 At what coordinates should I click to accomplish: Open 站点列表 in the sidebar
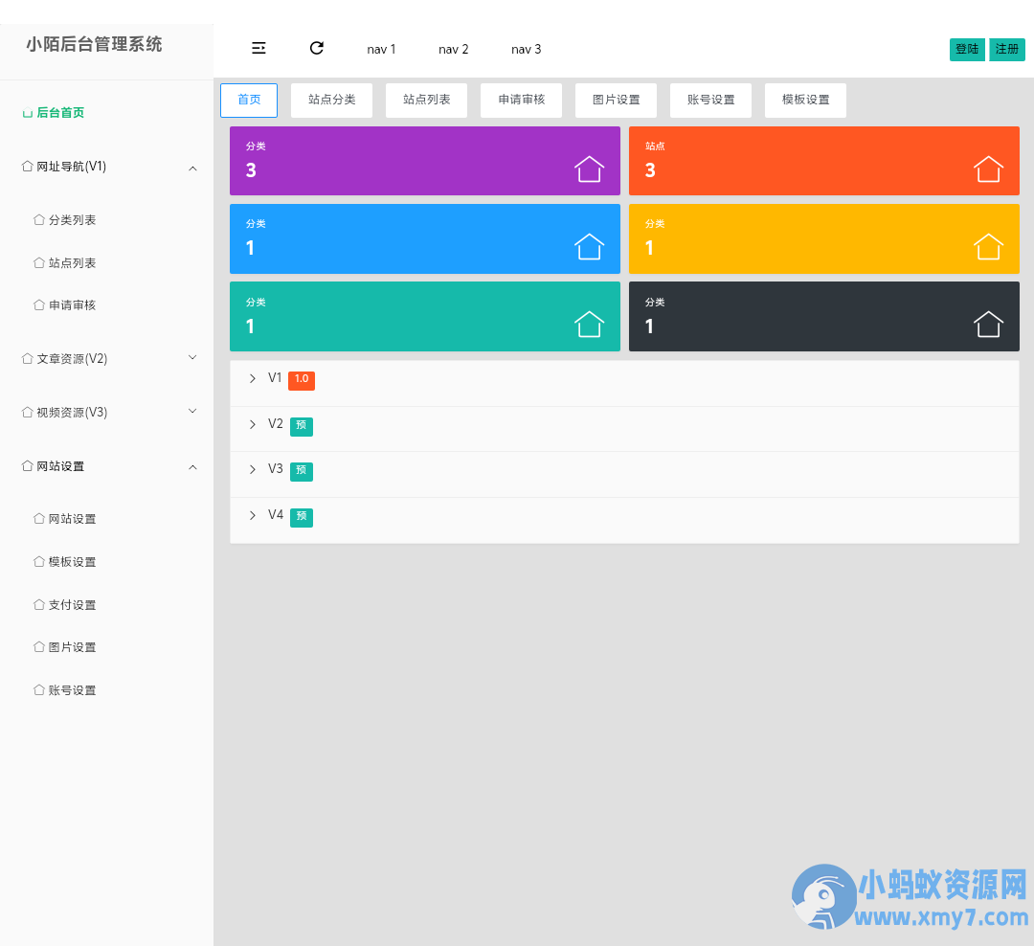(x=72, y=262)
